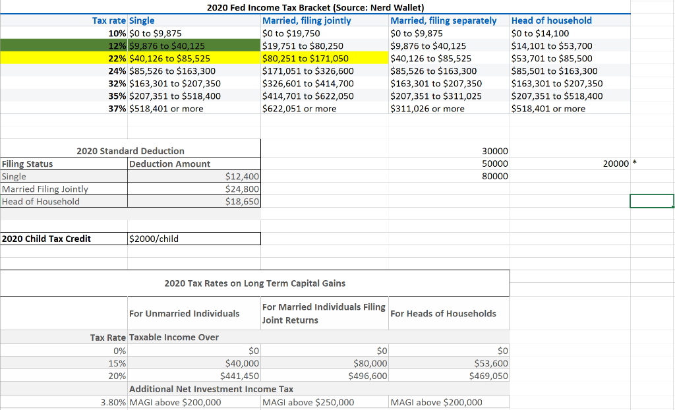This screenshot has width=675, height=410.
Task: Select cell '$0 to $19,750'
Action: [324, 33]
